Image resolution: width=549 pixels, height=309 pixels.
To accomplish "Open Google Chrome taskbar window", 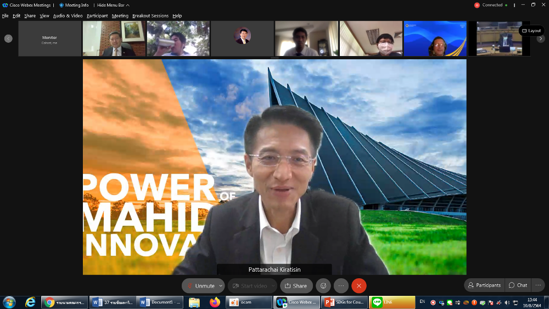I will (x=65, y=302).
